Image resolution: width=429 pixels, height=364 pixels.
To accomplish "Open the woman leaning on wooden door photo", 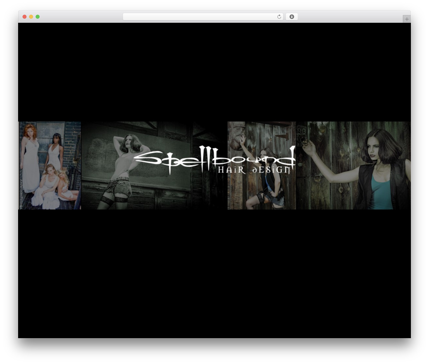I will pos(262,166).
